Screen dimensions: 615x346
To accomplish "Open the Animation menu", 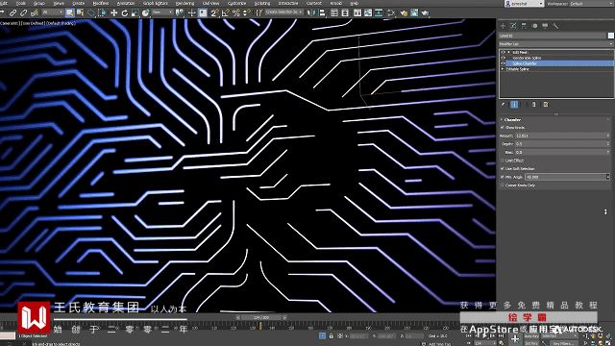I will 126,3.
